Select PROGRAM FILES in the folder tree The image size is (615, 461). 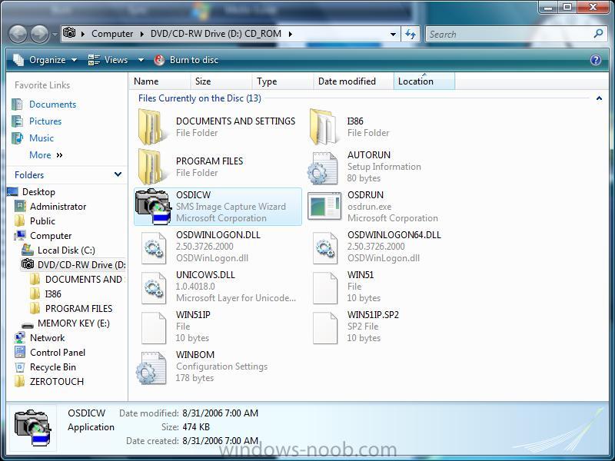[x=79, y=309]
